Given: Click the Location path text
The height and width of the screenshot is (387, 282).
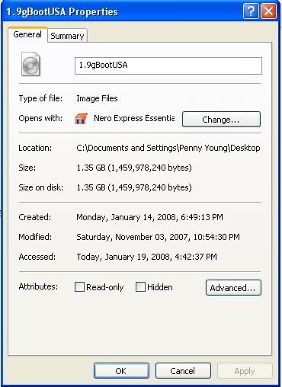Looking at the screenshot, I should 168,148.
